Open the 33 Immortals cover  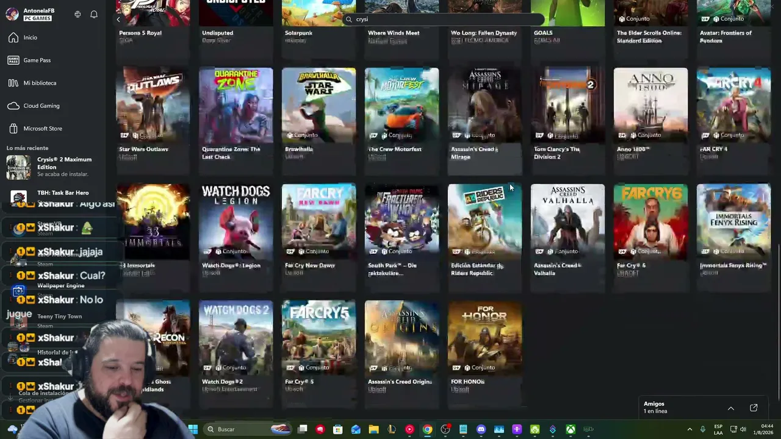click(153, 221)
